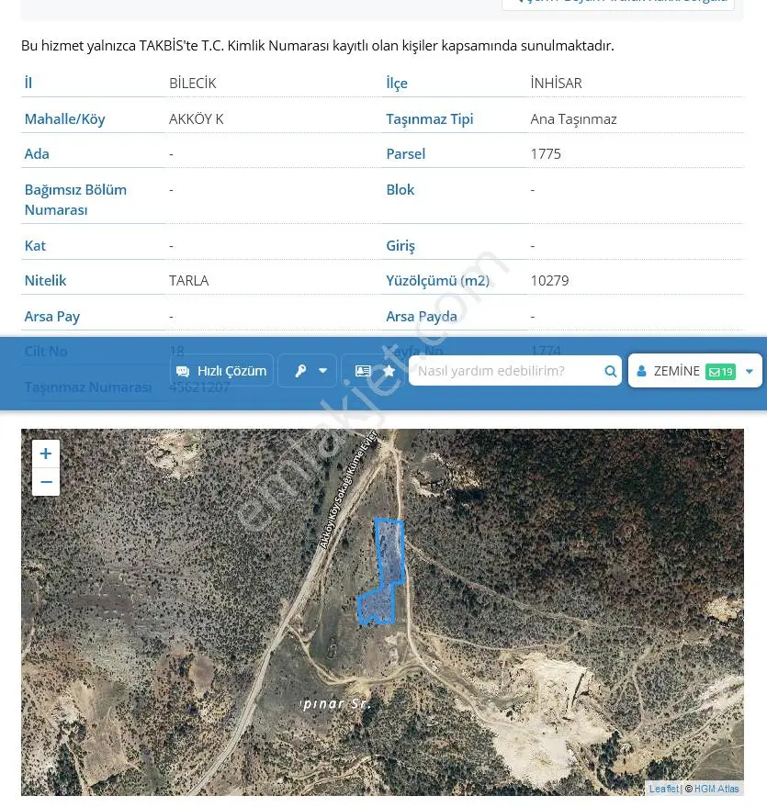Click the Giriş label
This screenshot has height=807, width=767.
pyautogui.click(x=400, y=246)
